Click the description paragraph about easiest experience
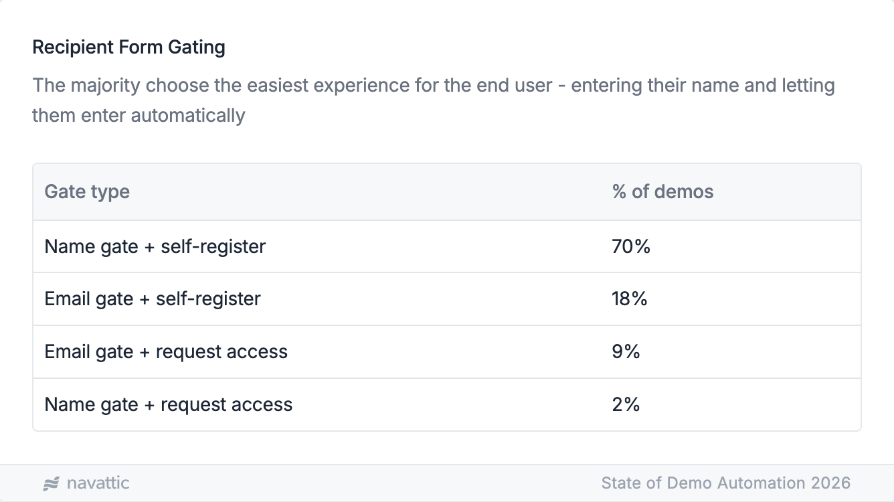This screenshot has width=894, height=502. pos(434,86)
